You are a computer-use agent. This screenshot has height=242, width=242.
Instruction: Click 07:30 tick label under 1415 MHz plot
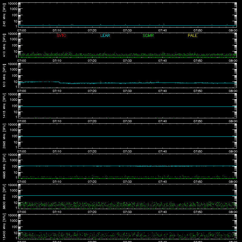pos(127,121)
